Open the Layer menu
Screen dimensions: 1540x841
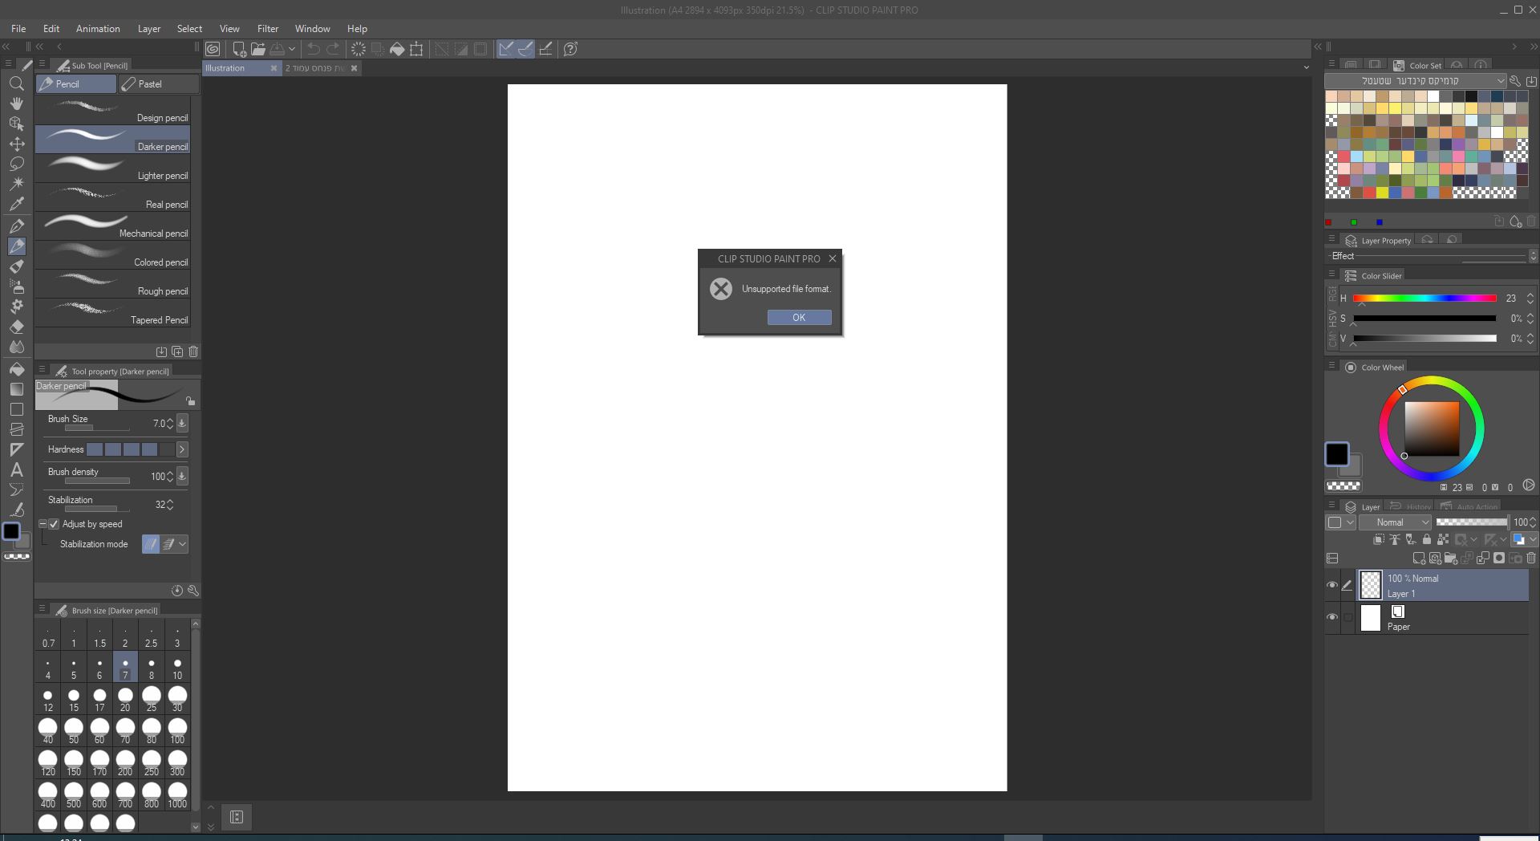click(x=149, y=29)
